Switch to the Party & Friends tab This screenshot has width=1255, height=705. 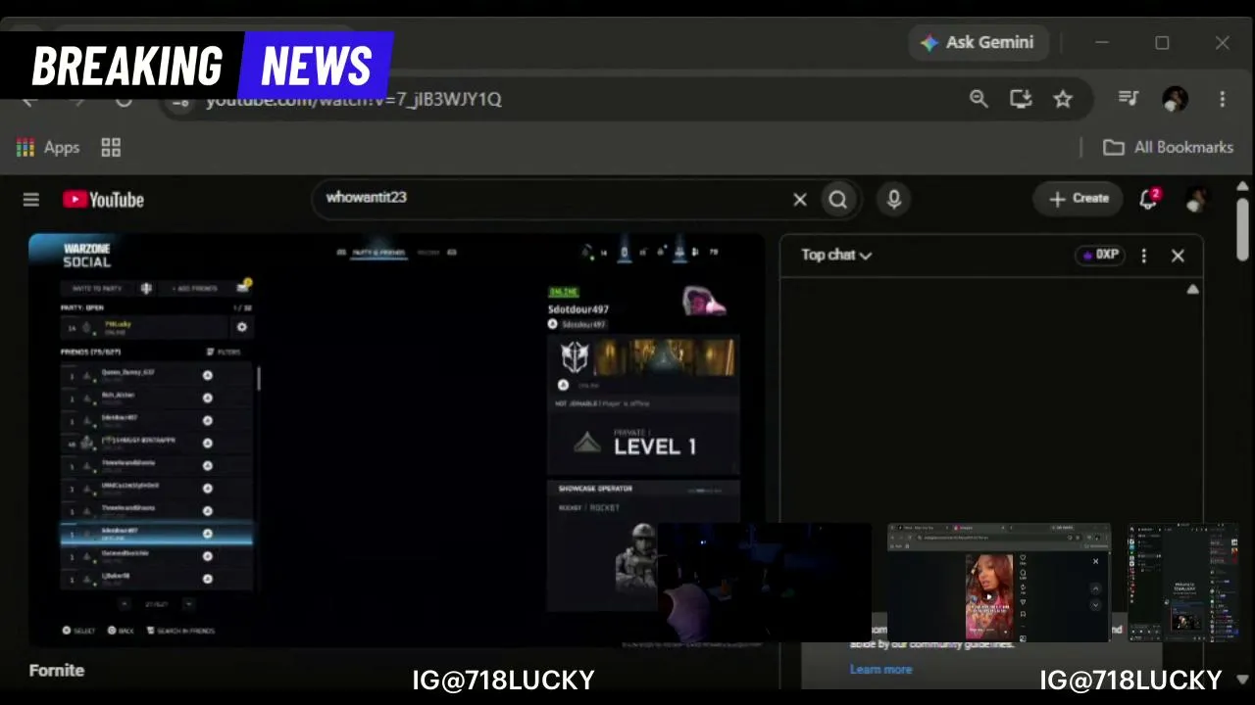(x=377, y=253)
